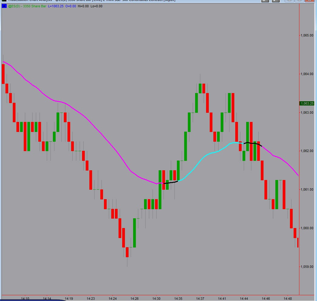Click the L=1063.25 last price value
The height and width of the screenshot is (301, 317).
(56, 6)
